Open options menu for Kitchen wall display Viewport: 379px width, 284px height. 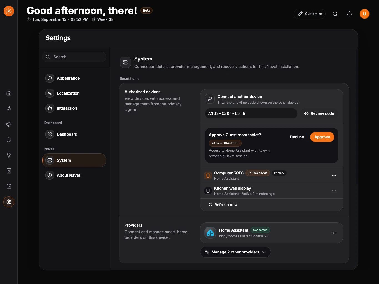[334, 191]
